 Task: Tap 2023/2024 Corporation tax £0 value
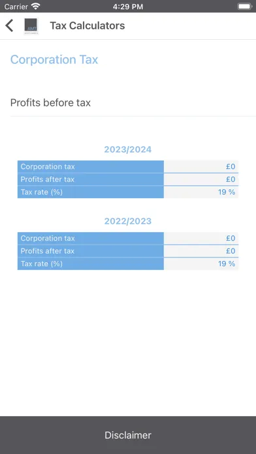click(231, 166)
